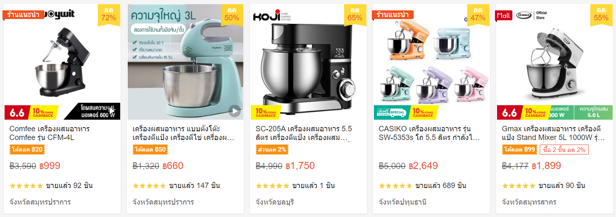Click the ฿660 price on the mint mixer
Viewport: 616px width, 217px height.
point(173,166)
